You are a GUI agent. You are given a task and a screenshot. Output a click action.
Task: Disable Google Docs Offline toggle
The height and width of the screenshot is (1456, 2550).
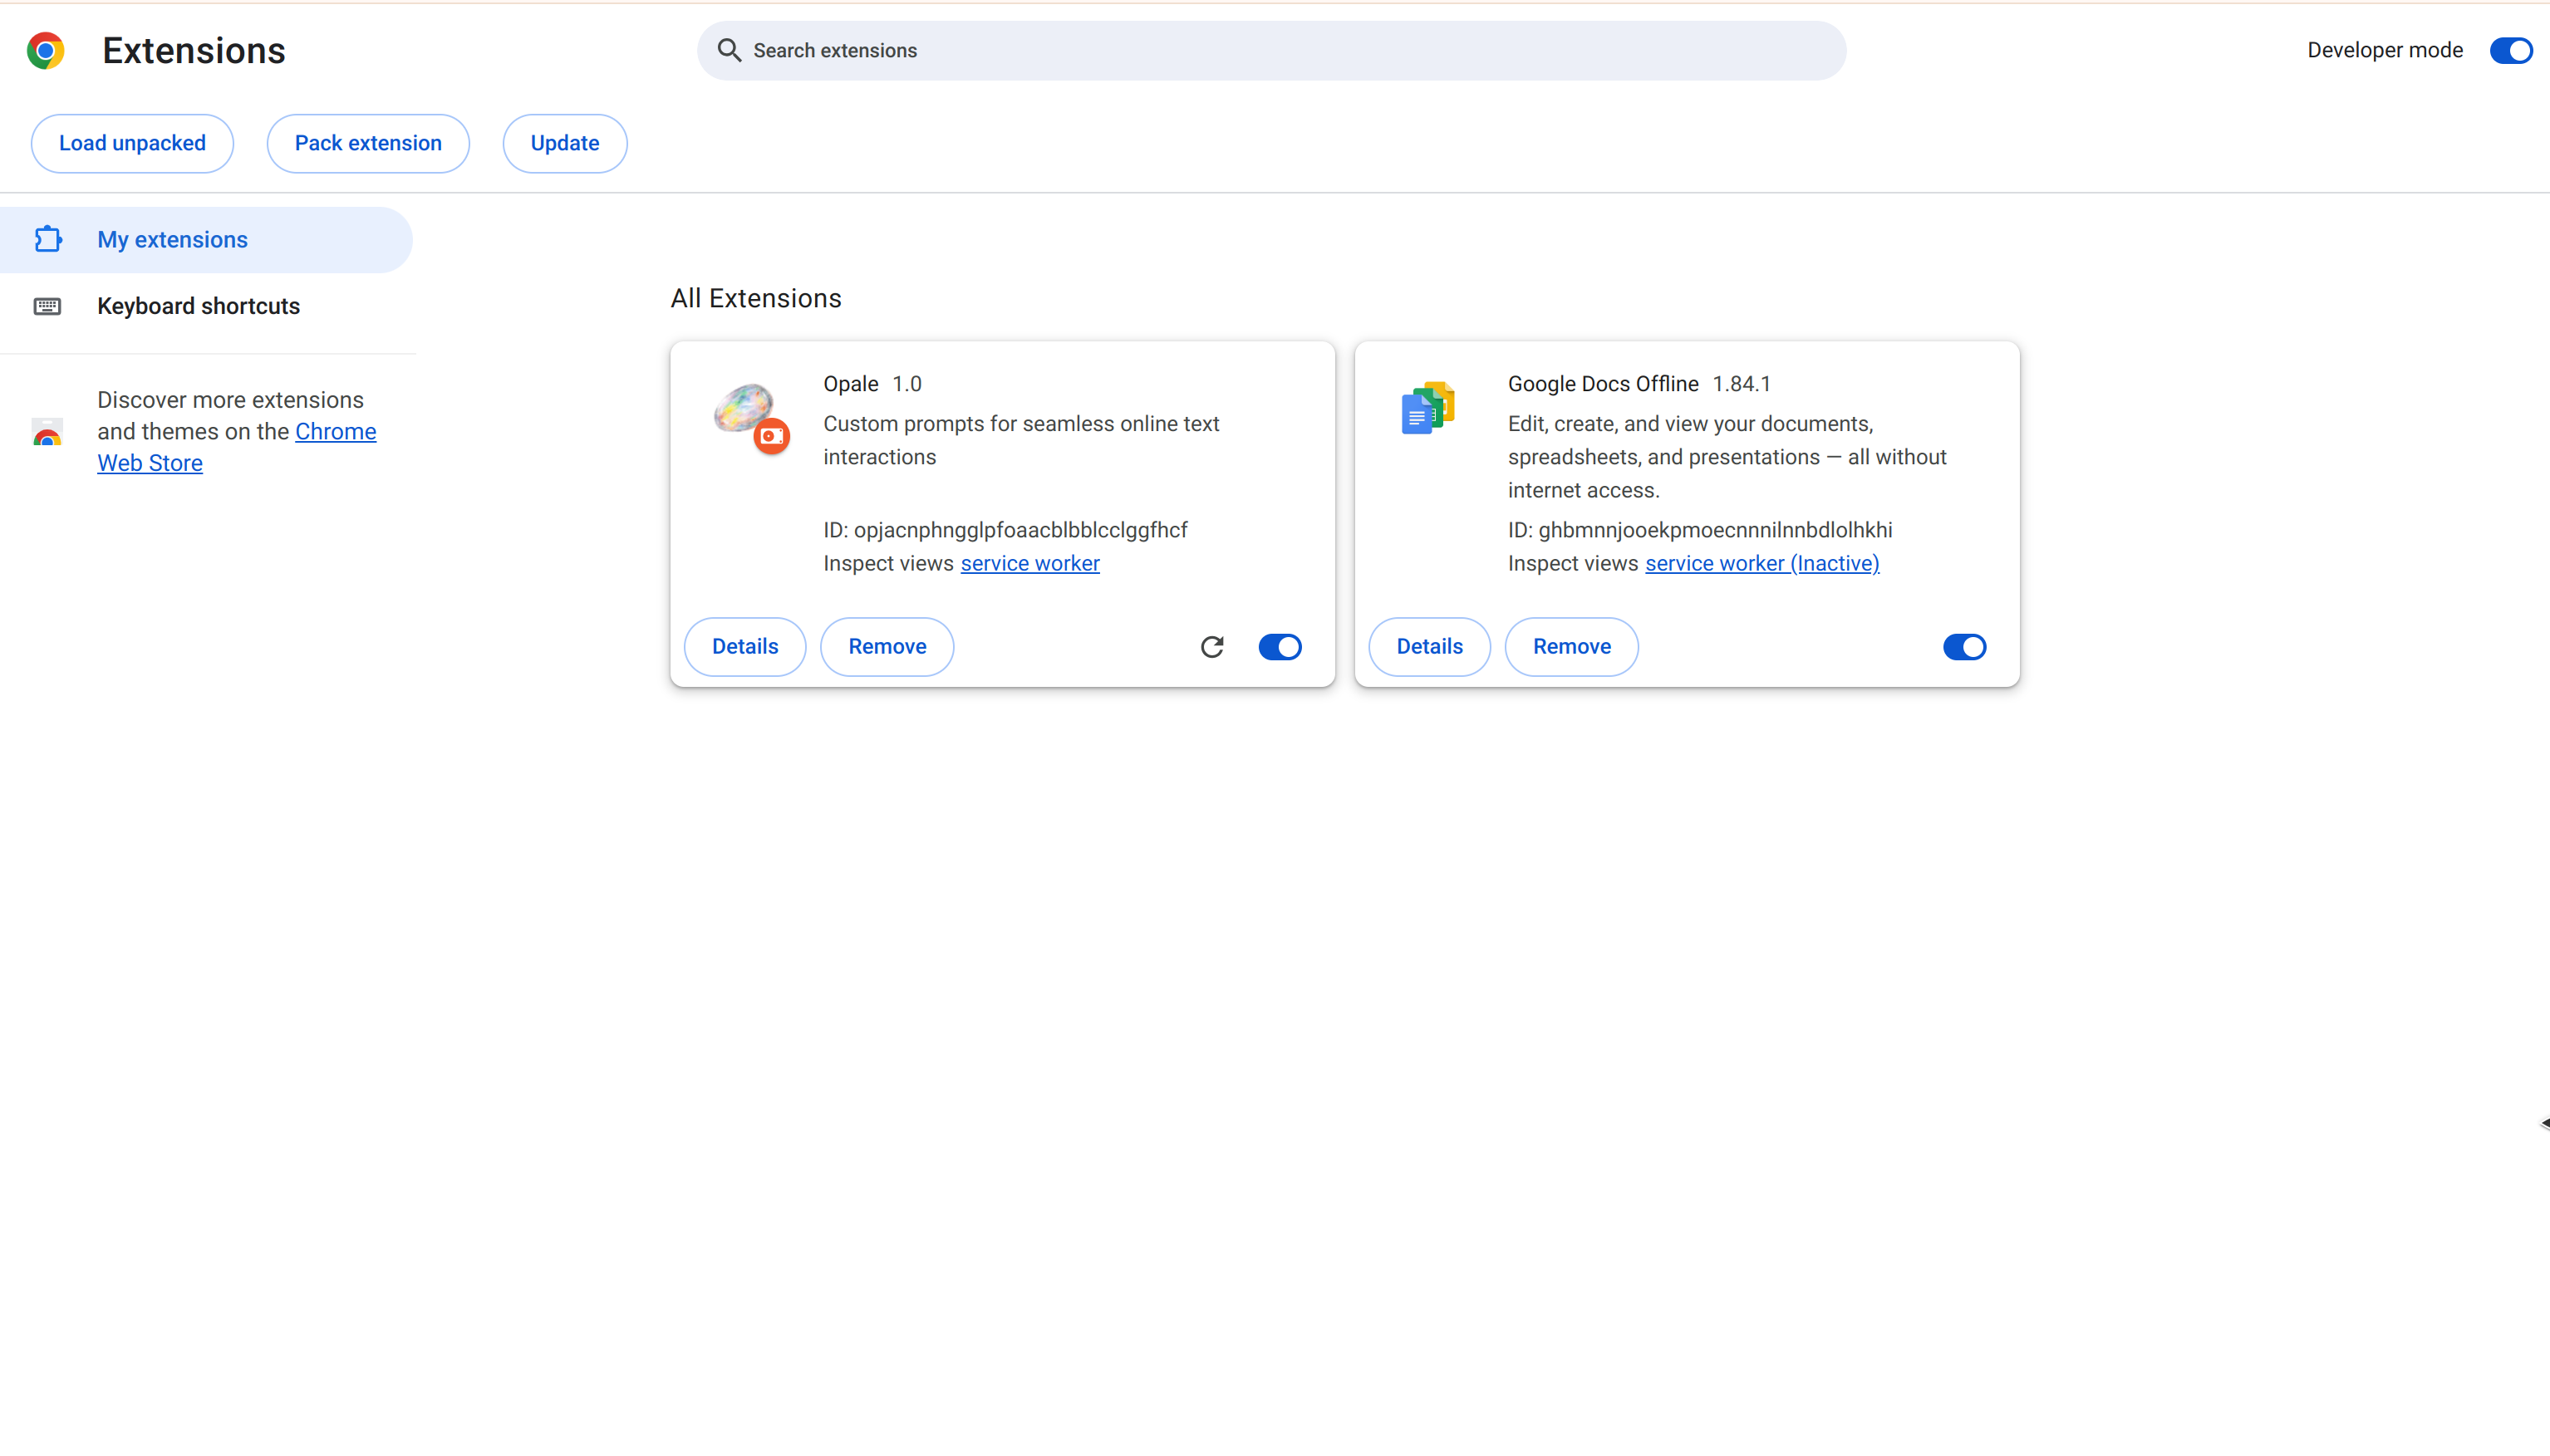pyautogui.click(x=1963, y=647)
